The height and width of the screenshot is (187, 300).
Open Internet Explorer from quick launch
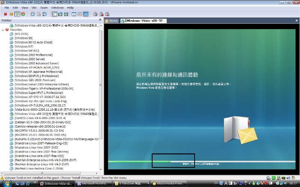(x=28, y=184)
